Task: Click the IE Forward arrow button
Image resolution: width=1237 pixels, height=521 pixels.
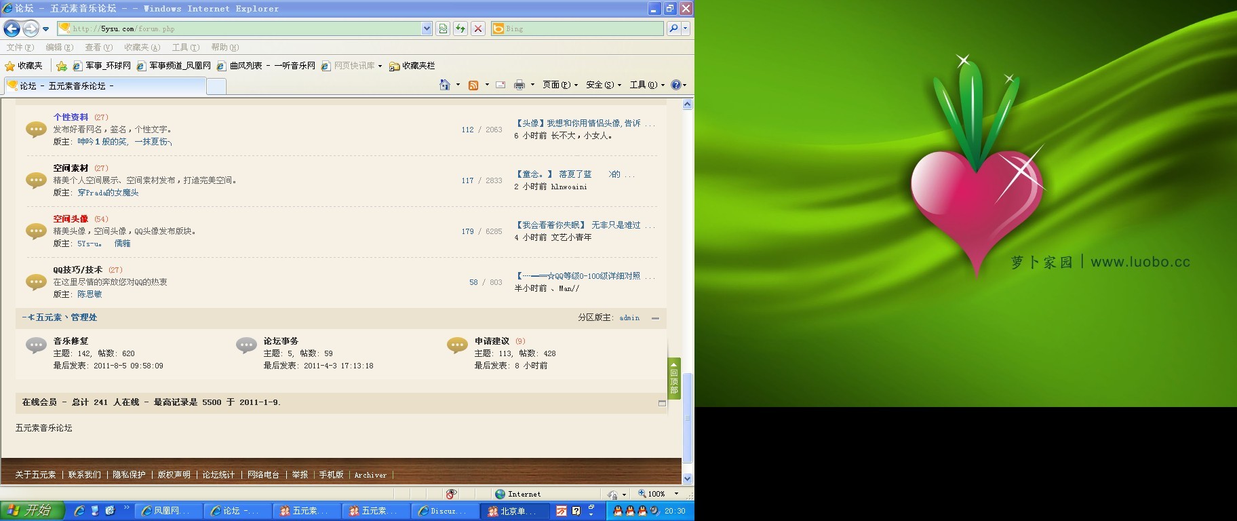Action: [31, 28]
